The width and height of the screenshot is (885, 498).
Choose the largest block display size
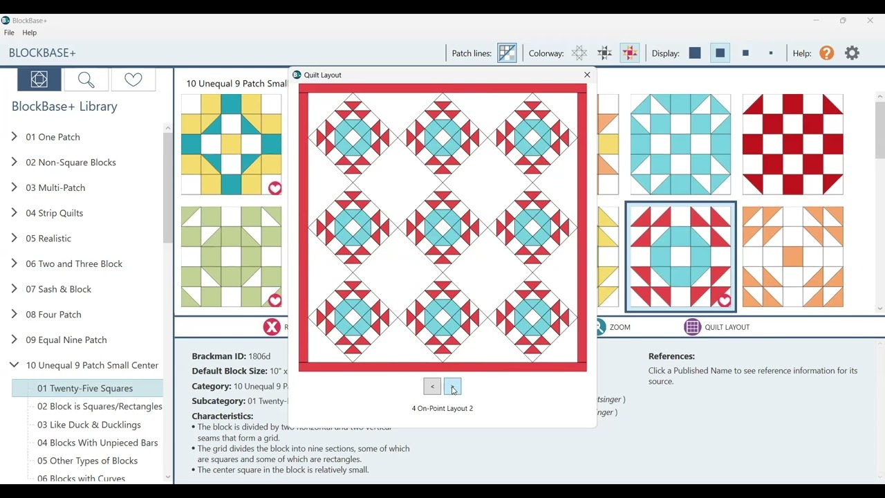tap(695, 53)
